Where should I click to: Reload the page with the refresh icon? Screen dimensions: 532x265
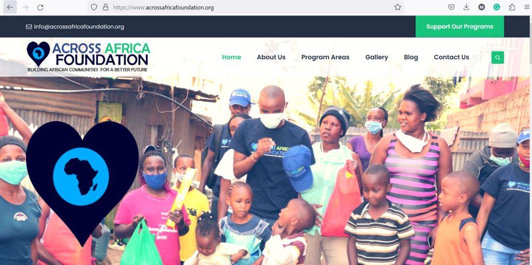click(40, 7)
